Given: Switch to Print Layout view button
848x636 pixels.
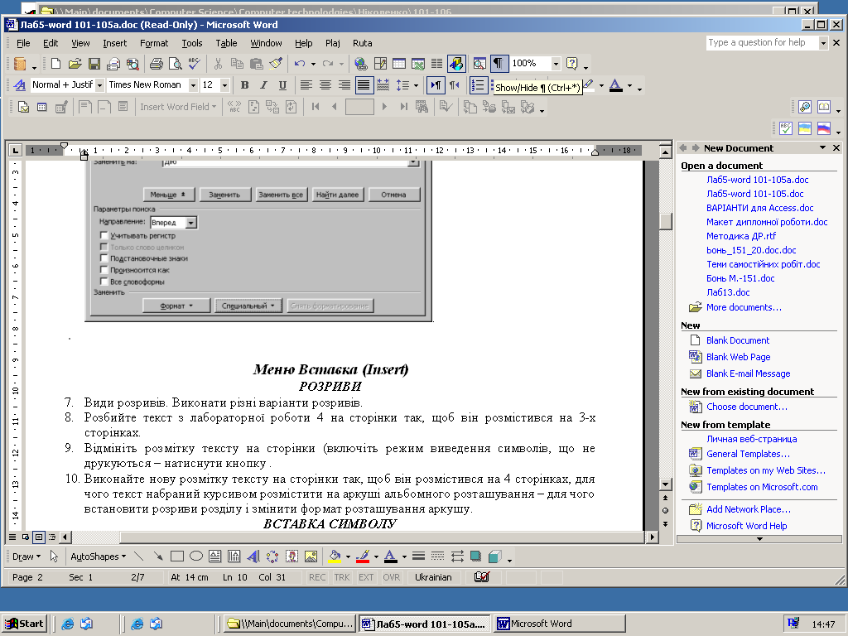Looking at the screenshot, I should 38,537.
